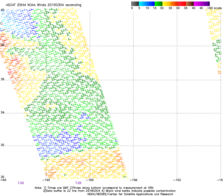The image size is (223, 196).
Task: Click the '10' label under the color bar
Action: (x=147, y=8)
